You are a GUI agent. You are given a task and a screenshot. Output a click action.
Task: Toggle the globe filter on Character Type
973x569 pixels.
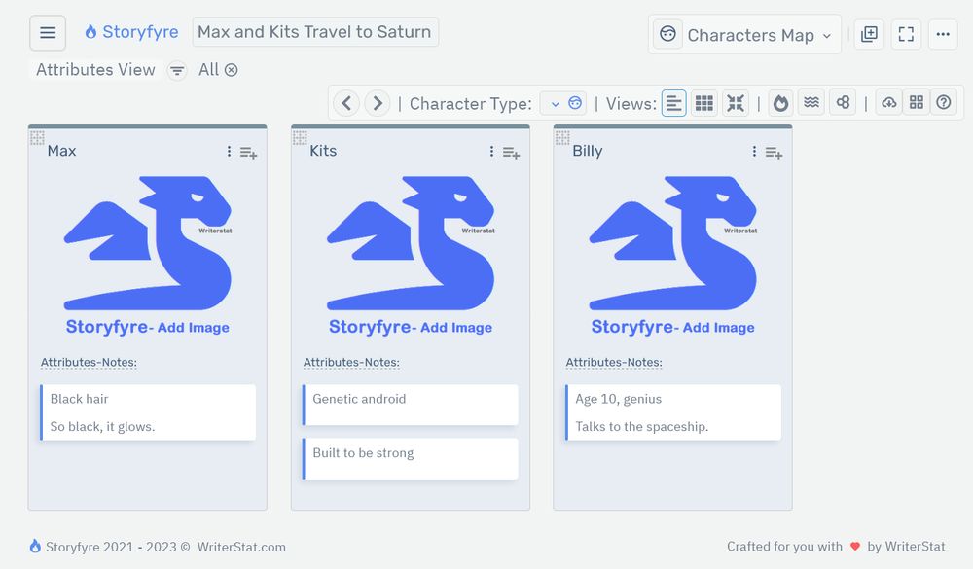pos(576,102)
